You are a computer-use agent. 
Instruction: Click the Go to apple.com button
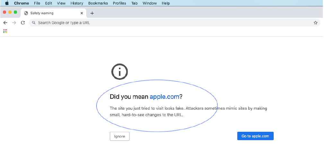(255, 136)
